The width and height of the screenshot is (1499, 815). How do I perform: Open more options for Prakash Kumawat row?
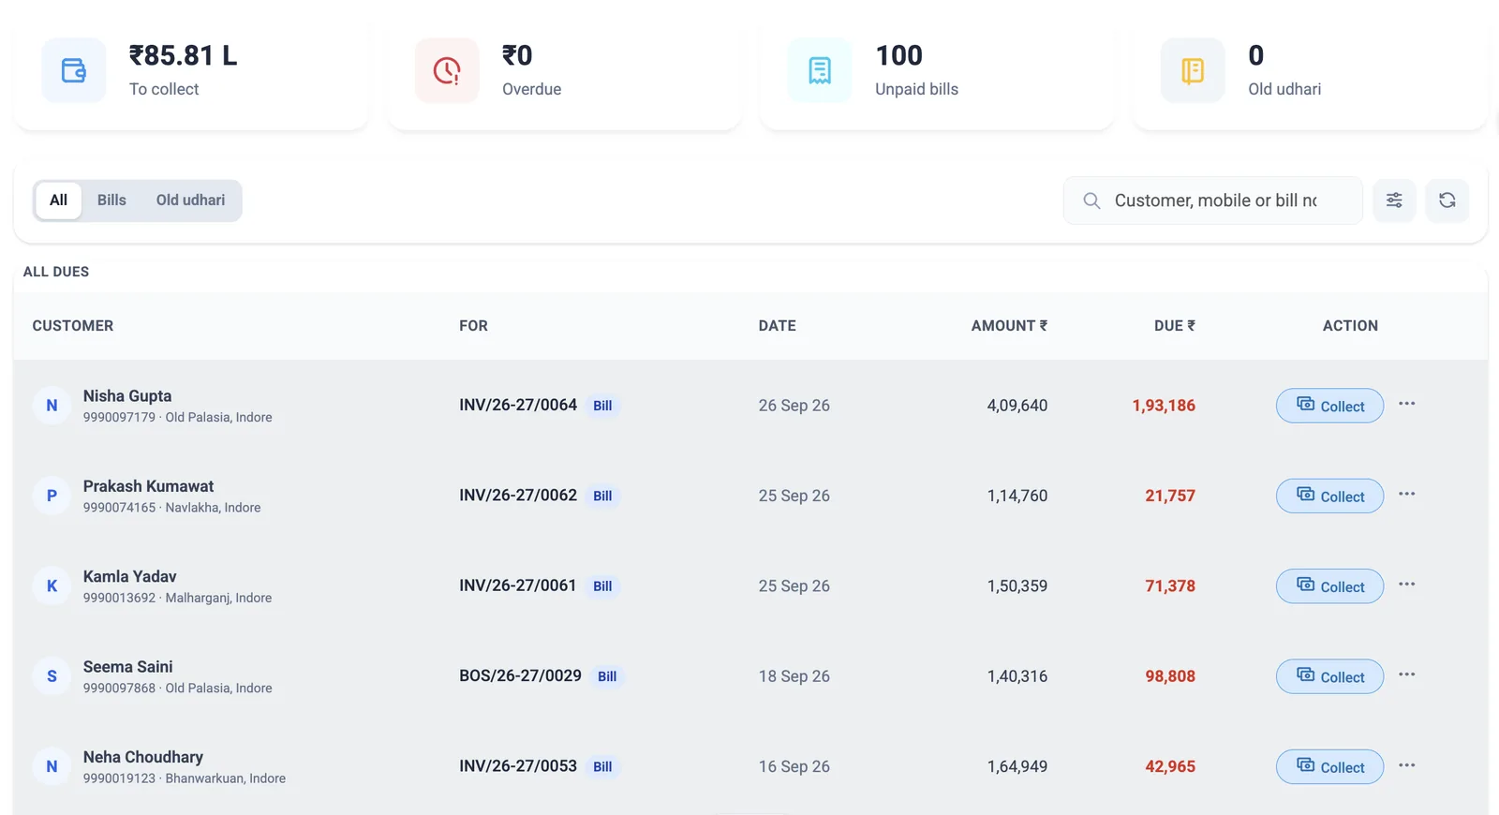[x=1407, y=494]
